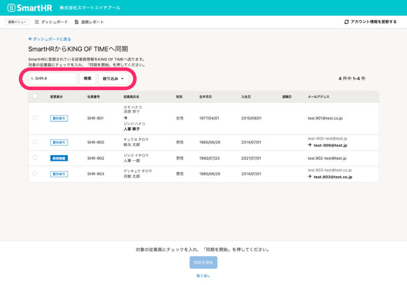Image resolution: width=407 pixels, height=285 pixels.
Task: Go back via ダッシュボードに戻る link
Action: click(x=49, y=39)
